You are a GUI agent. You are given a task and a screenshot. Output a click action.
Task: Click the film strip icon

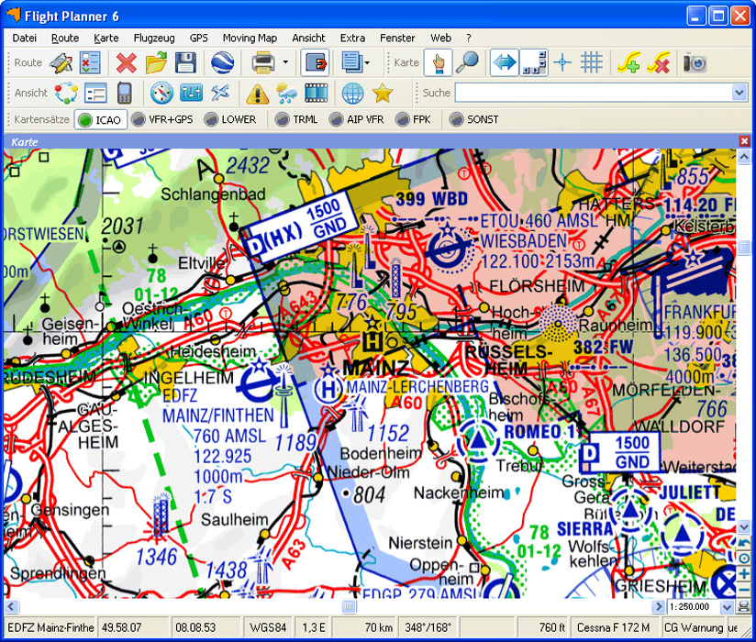point(316,93)
